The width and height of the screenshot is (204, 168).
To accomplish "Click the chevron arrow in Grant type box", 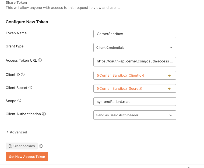I will 171,47.
